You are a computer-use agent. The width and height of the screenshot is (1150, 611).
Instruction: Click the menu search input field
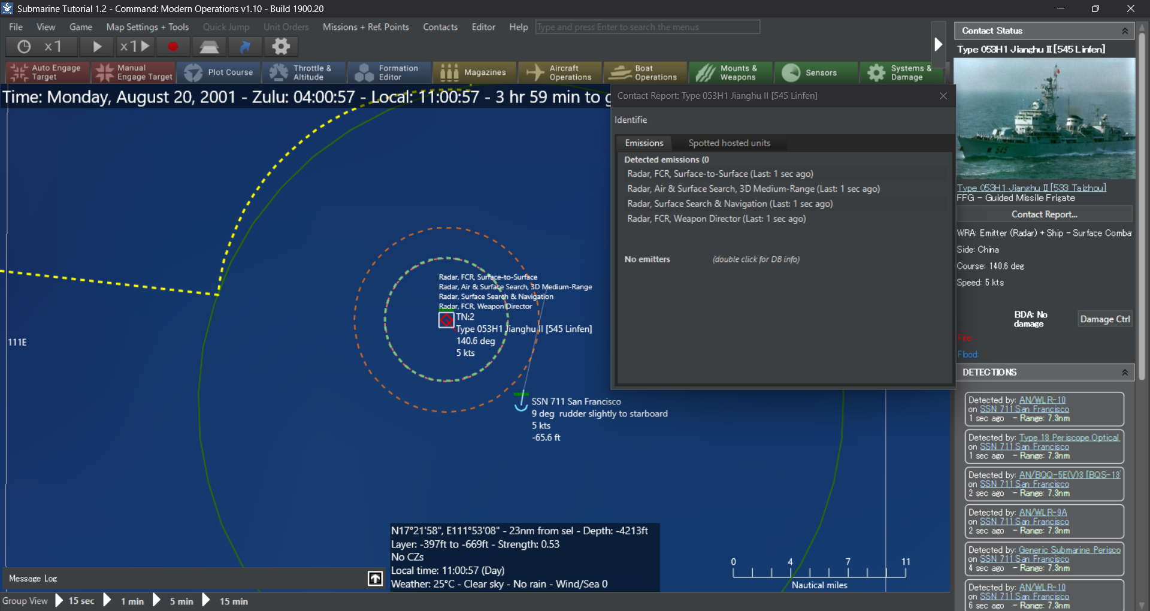(647, 27)
